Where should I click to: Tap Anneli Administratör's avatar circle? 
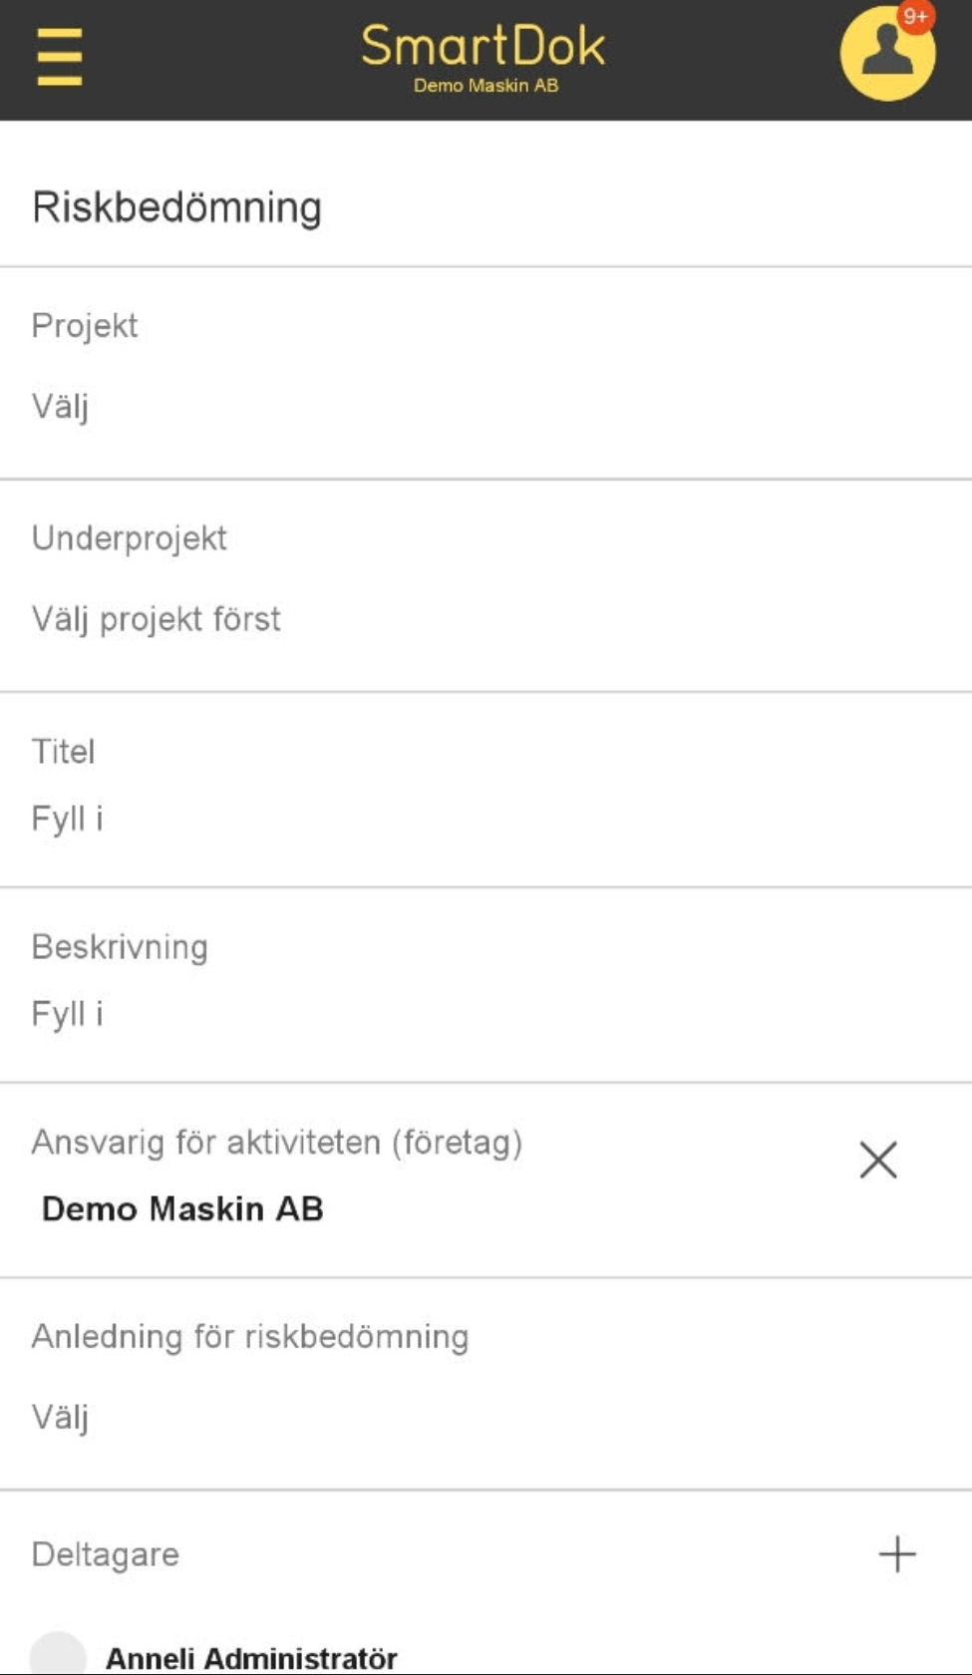point(62,1655)
